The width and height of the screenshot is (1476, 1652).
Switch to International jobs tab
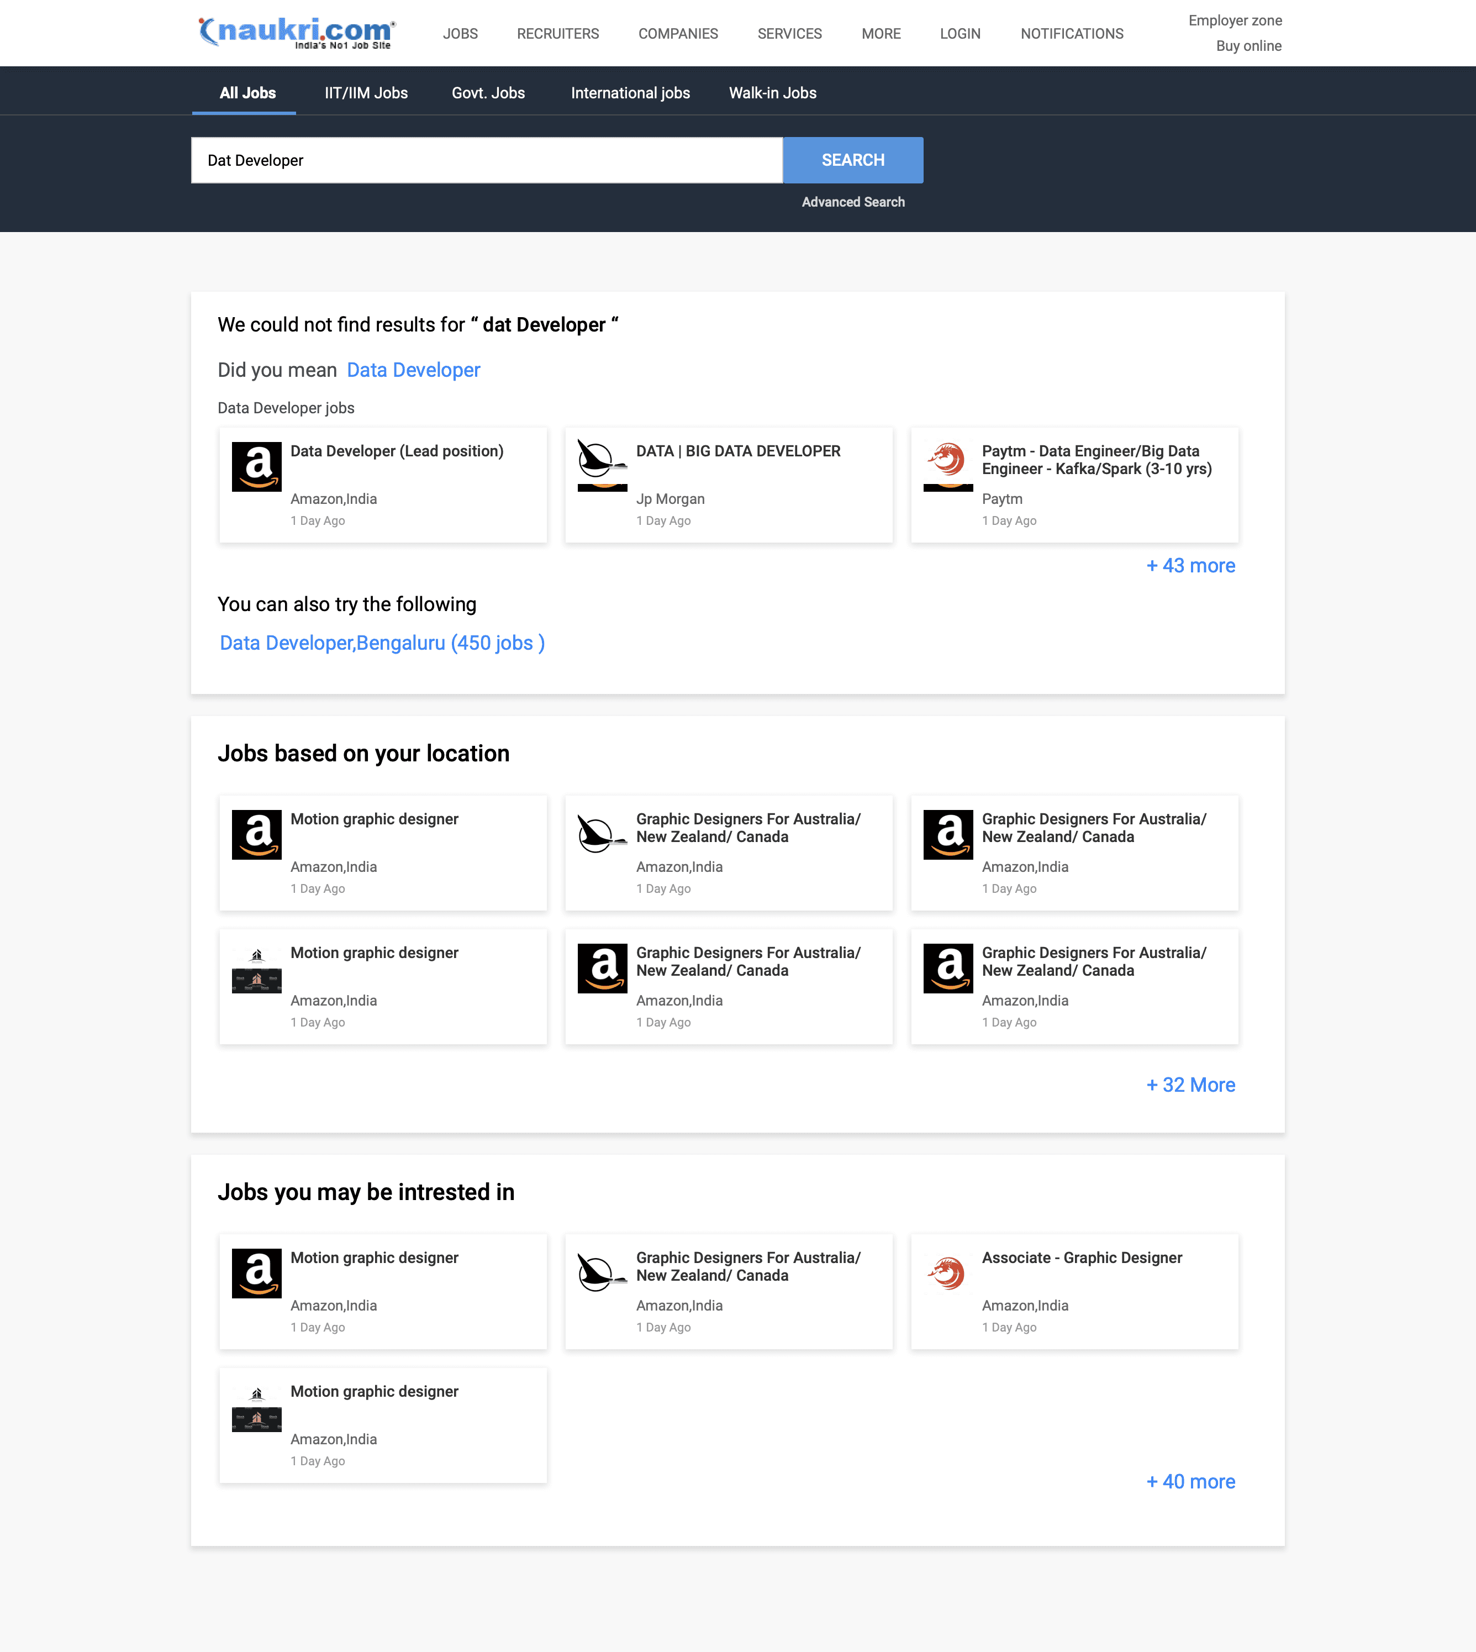coord(630,93)
